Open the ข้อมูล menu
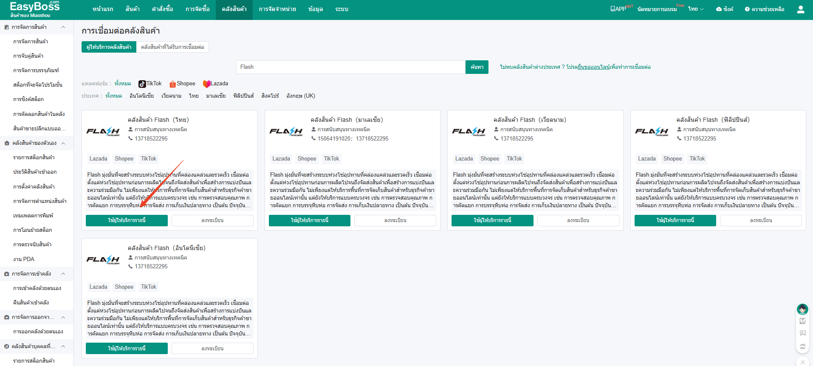The height and width of the screenshot is (366, 813). tap(316, 9)
